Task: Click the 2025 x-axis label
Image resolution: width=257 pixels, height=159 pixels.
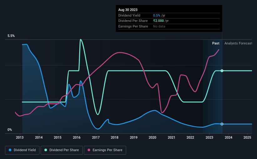Action: 247,137
